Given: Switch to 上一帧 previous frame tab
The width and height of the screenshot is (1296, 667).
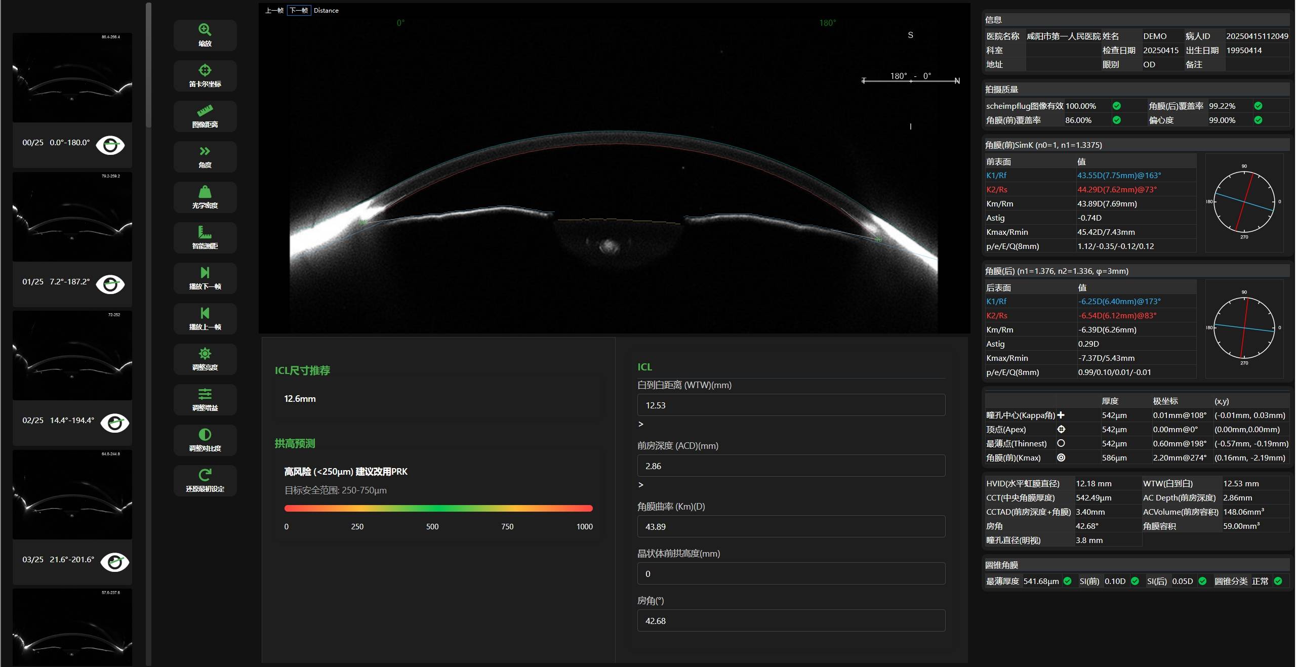Looking at the screenshot, I should pyautogui.click(x=274, y=10).
